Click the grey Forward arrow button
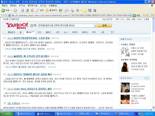The height and width of the screenshot is (116, 155). click(x=15, y=10)
